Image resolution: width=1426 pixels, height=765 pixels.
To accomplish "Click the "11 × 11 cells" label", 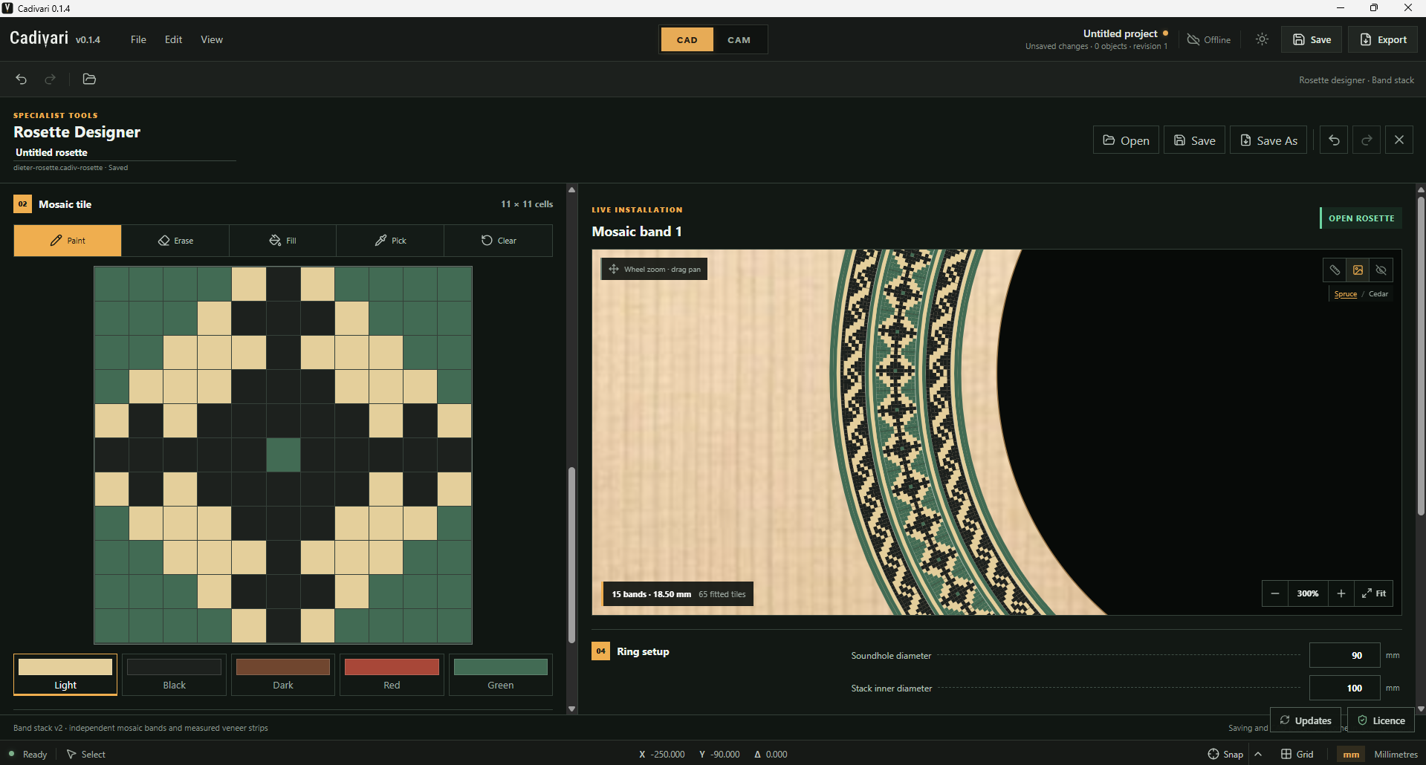I will point(527,204).
